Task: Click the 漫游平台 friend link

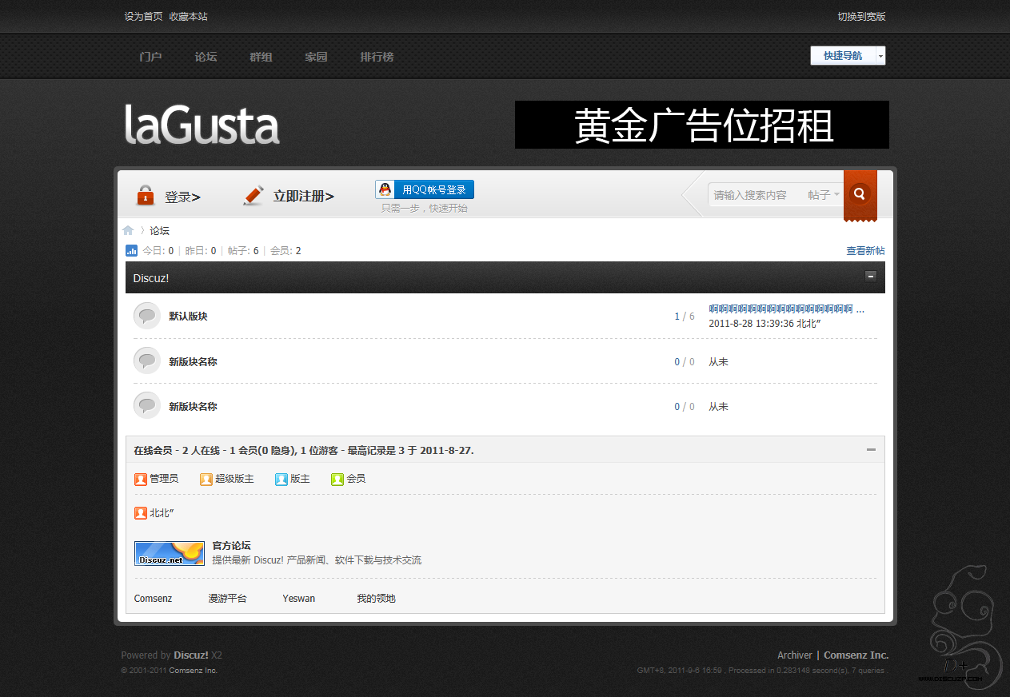Action: (228, 599)
